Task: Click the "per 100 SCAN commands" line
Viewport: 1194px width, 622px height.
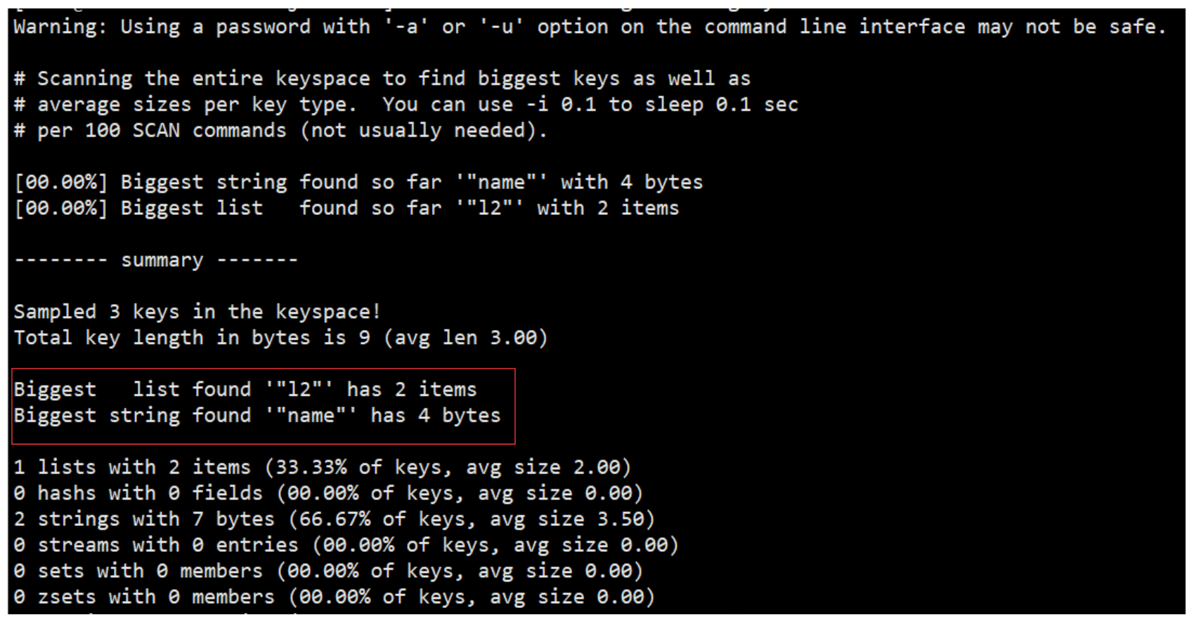Action: click(280, 131)
